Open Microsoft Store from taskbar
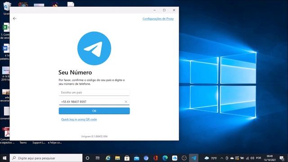The image size is (288, 162). coord(127,158)
